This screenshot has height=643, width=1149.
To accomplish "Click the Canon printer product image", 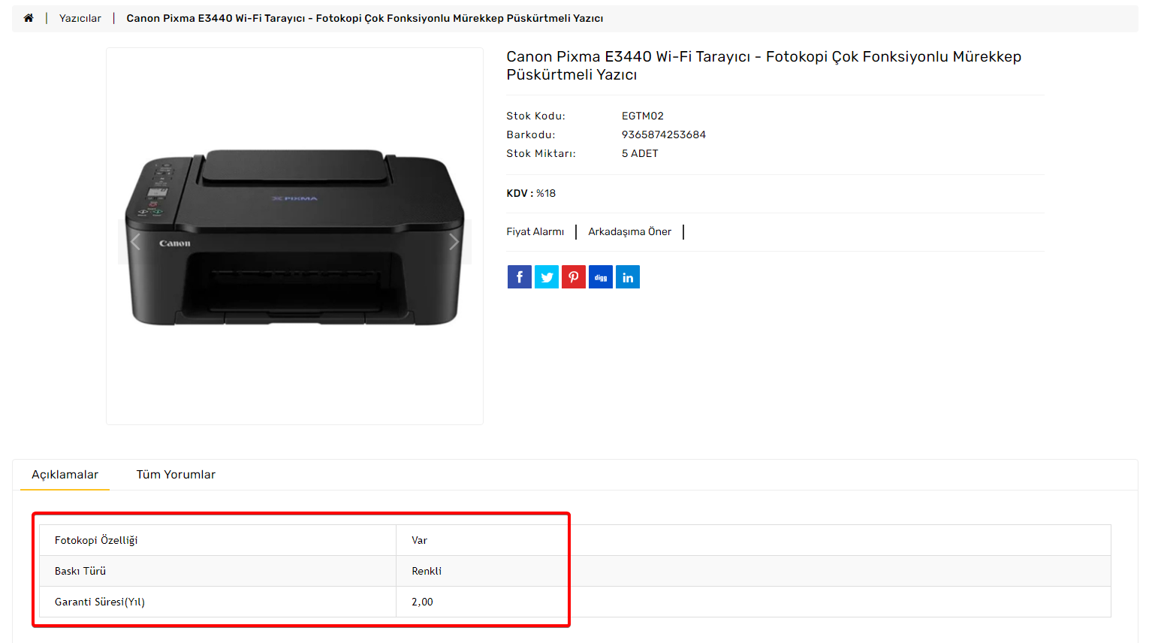I will 294,237.
